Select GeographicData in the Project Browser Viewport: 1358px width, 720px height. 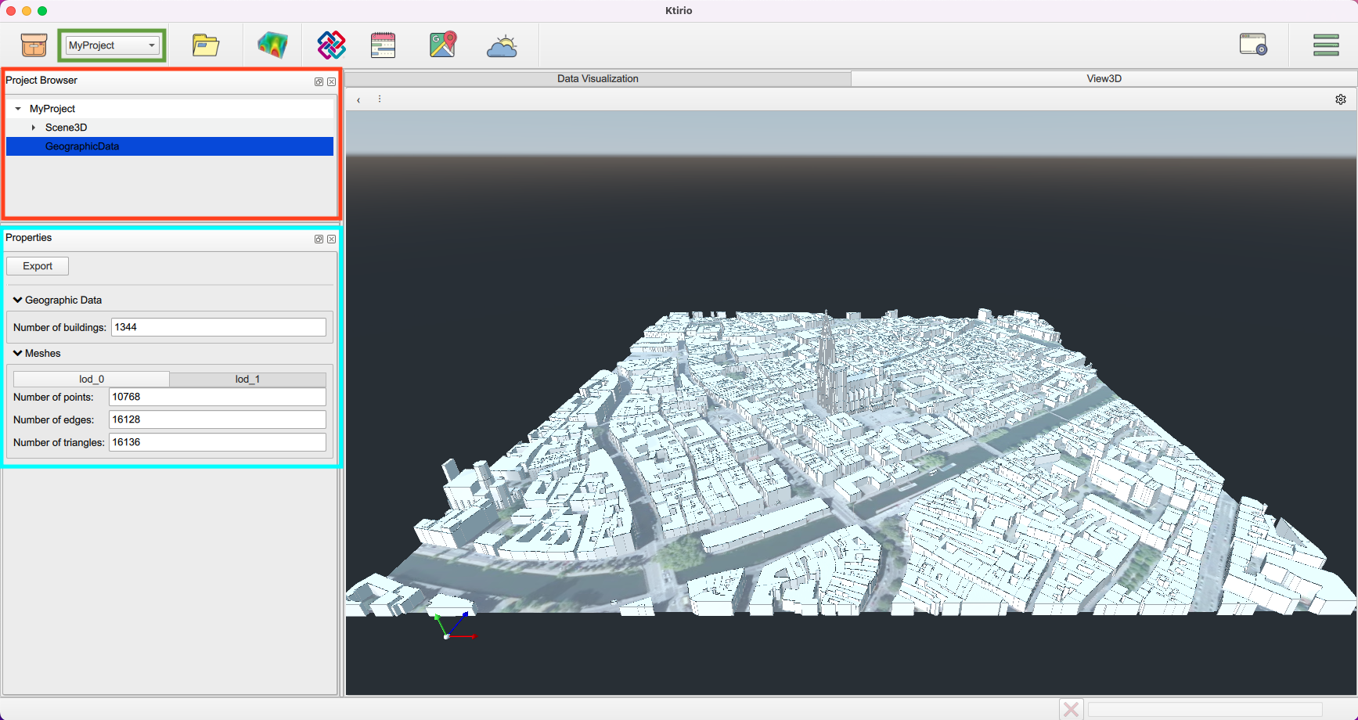pos(82,146)
